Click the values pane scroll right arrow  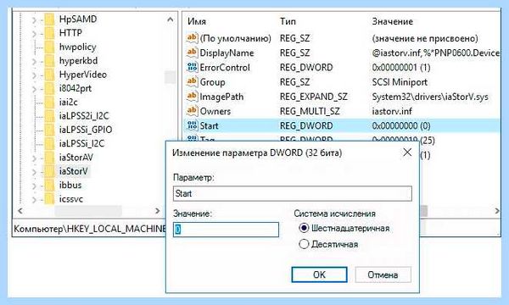[497, 211]
